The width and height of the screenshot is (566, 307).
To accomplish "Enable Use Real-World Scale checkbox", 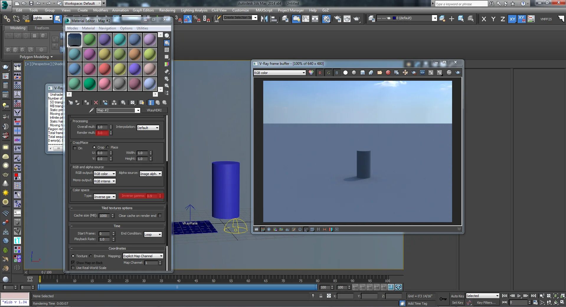I will [x=73, y=268].
